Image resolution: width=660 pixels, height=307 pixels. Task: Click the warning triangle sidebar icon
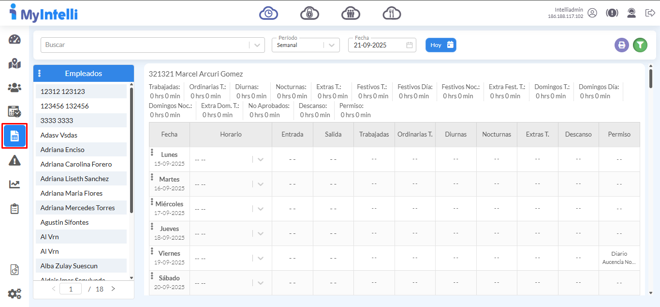point(15,160)
